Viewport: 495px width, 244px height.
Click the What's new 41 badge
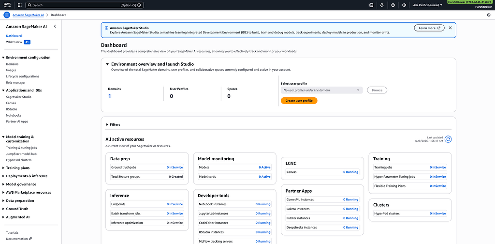(x=27, y=42)
